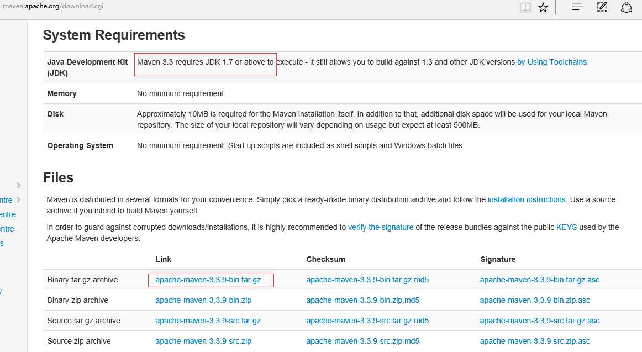The image size is (642, 352).
Task: Open 'by Using Toolchains' link
Action: [x=551, y=62]
